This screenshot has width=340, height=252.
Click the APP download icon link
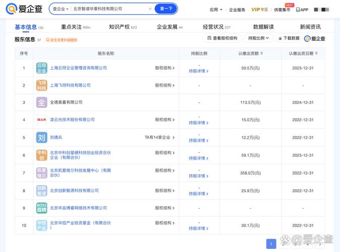click(302, 10)
